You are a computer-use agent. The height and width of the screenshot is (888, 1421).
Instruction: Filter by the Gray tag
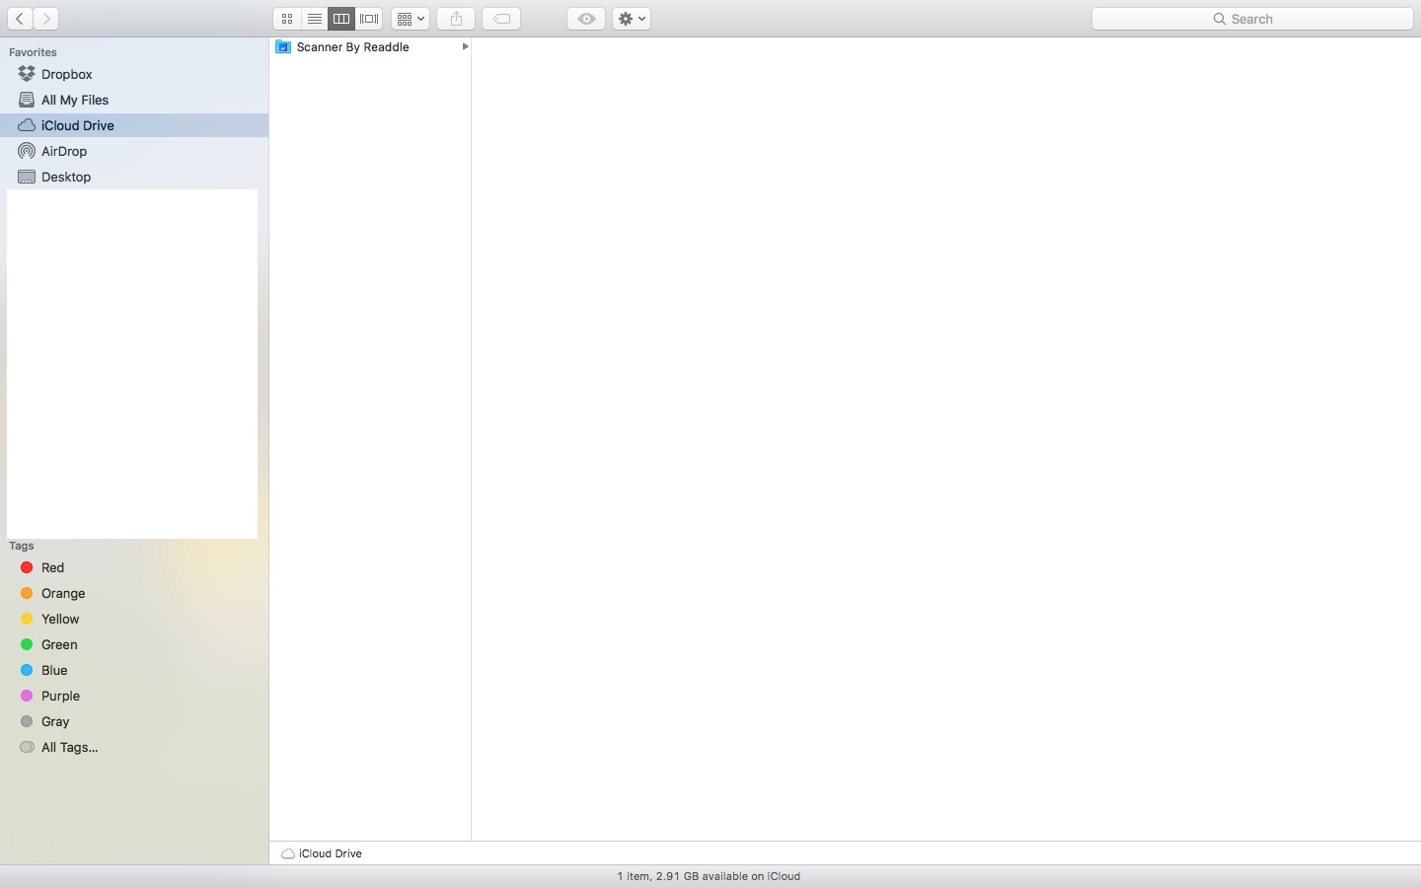(134, 721)
